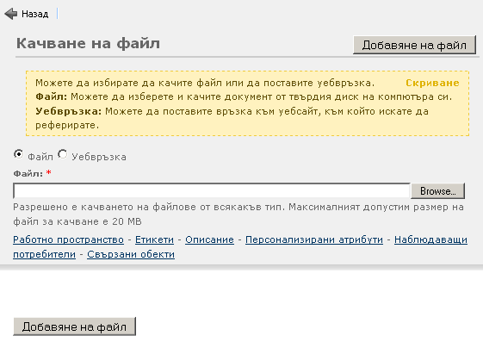
Task: Click the Качване на файл heading
Action: [88, 43]
